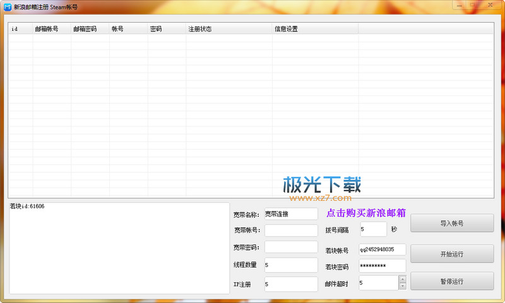Focus the IP注册 input box
This screenshot has height=303, width=505.
(x=290, y=284)
